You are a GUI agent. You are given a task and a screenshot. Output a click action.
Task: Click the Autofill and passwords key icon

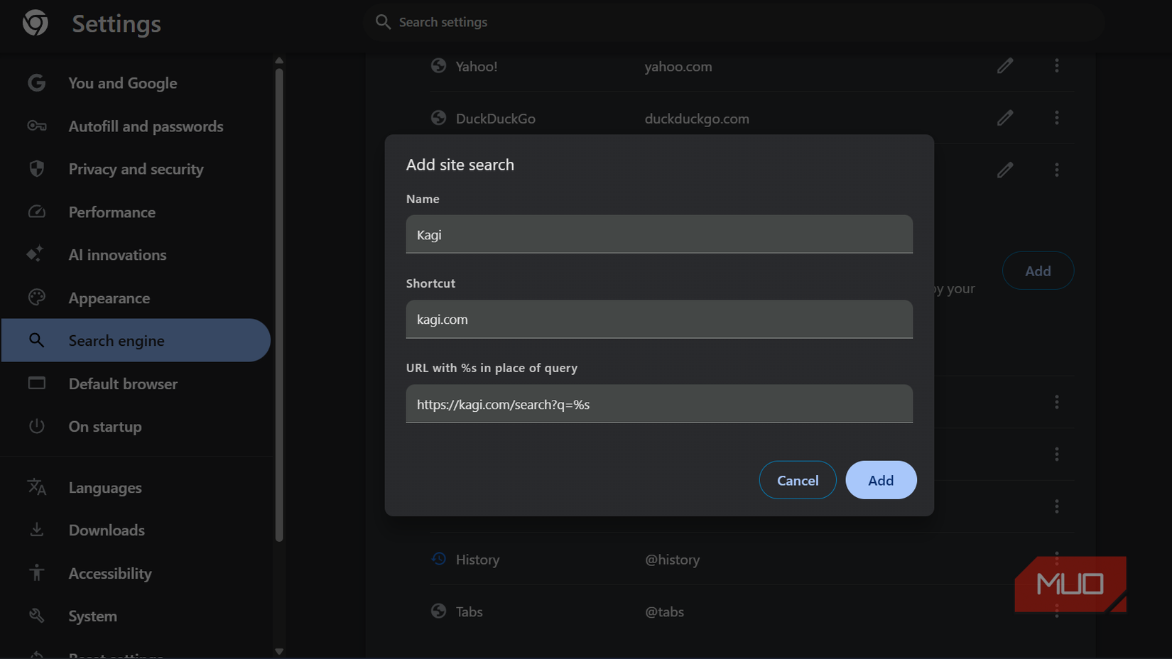[36, 126]
